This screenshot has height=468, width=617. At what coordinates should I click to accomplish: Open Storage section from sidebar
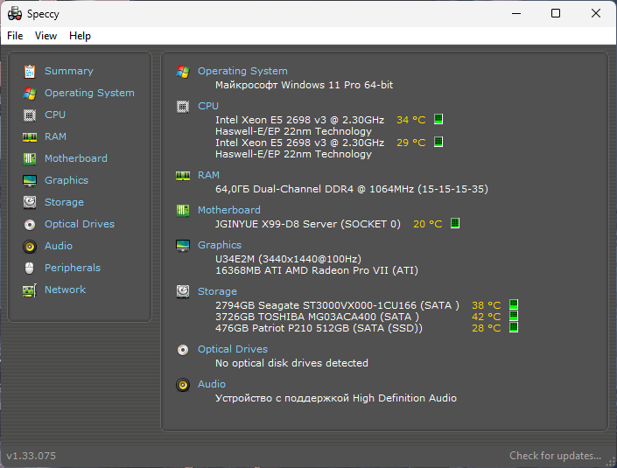(x=64, y=202)
